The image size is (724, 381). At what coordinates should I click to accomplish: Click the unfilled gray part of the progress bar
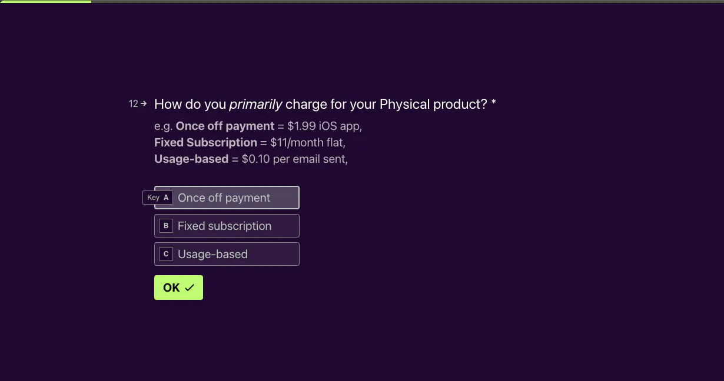(407, 1)
